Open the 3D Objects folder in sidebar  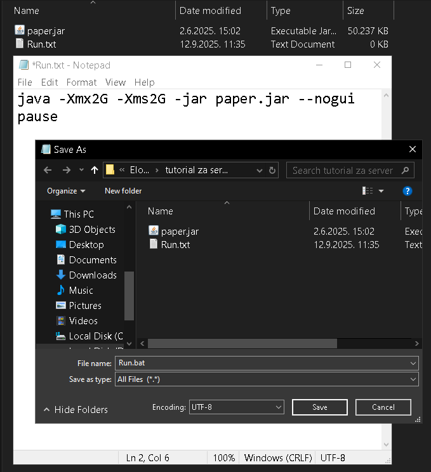[92, 229]
